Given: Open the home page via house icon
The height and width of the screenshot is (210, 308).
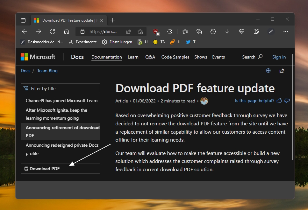Looking at the screenshot, I should (x=67, y=31).
